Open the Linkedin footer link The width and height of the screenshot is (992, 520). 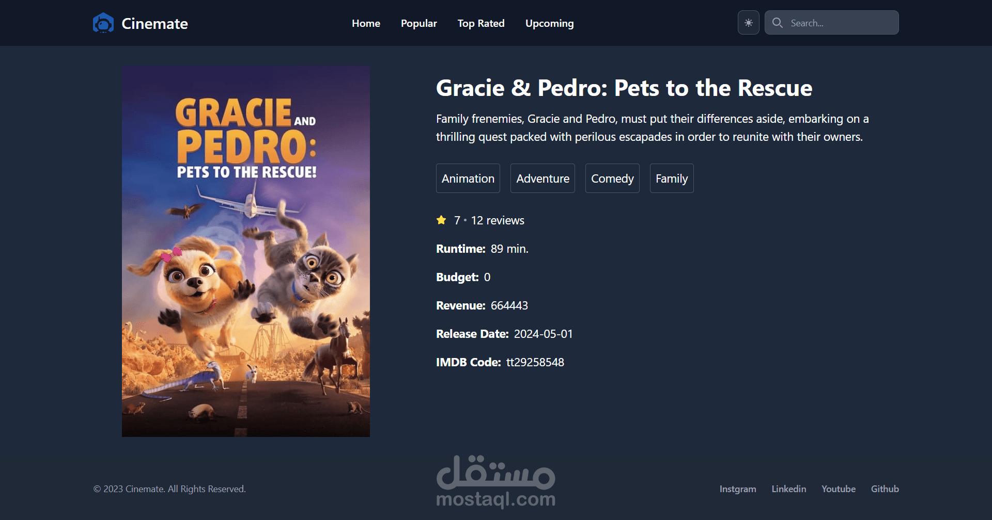pyautogui.click(x=789, y=489)
